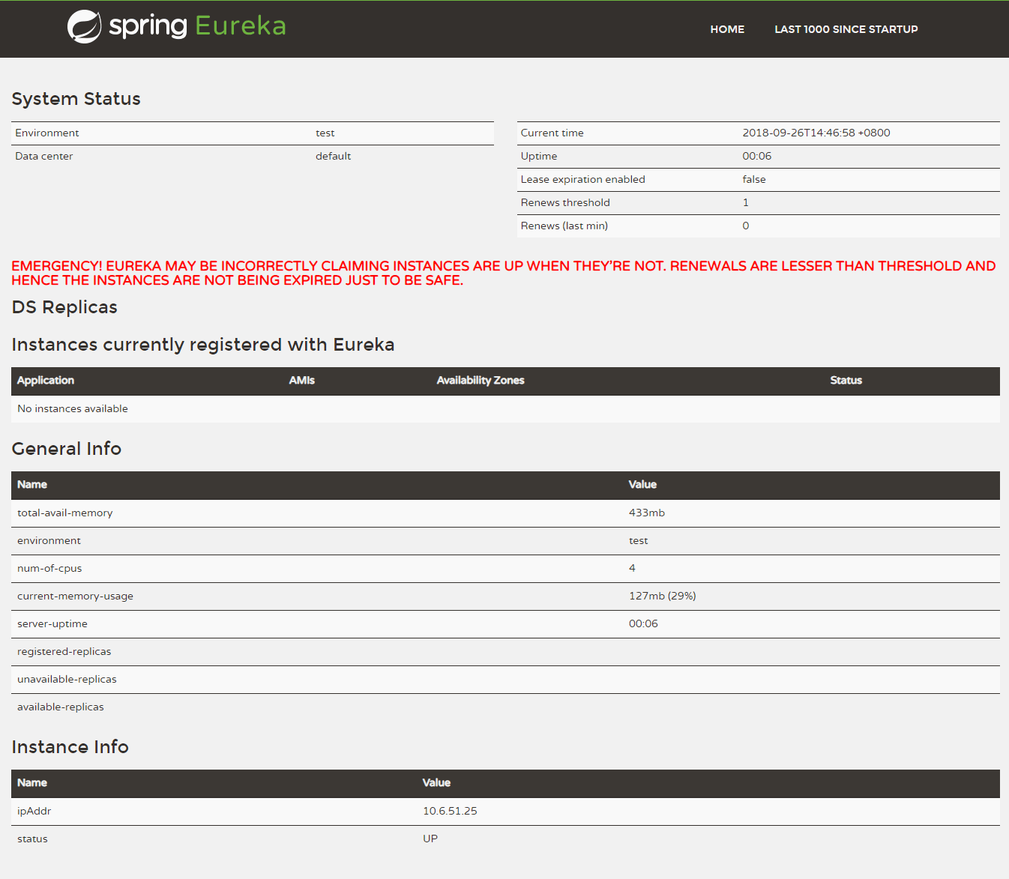Click the Instances currently registered with Eureka heading

[202, 345]
